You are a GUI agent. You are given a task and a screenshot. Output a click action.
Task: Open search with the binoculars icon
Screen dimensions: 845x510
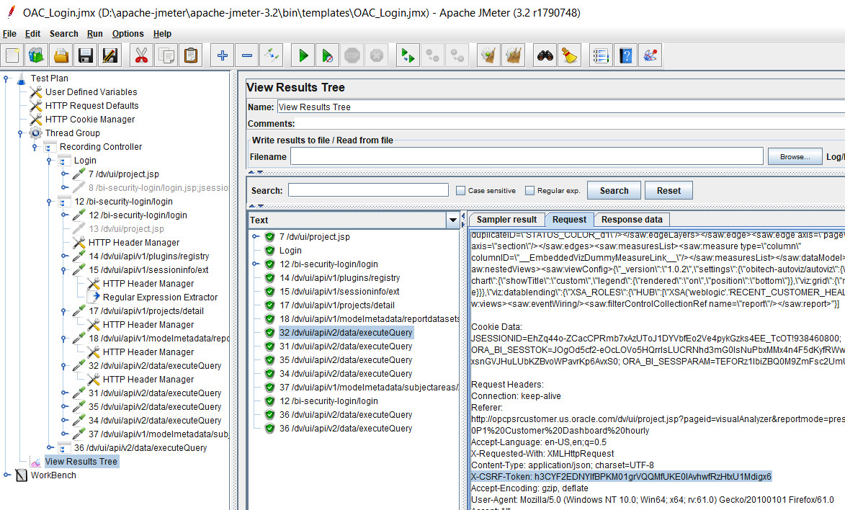coord(544,55)
